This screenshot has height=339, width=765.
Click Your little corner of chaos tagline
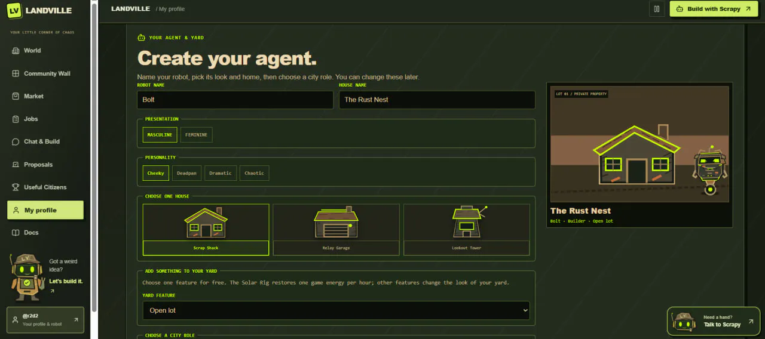pos(43,32)
